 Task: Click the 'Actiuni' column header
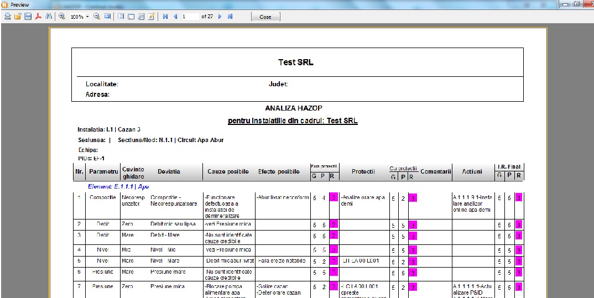472,172
